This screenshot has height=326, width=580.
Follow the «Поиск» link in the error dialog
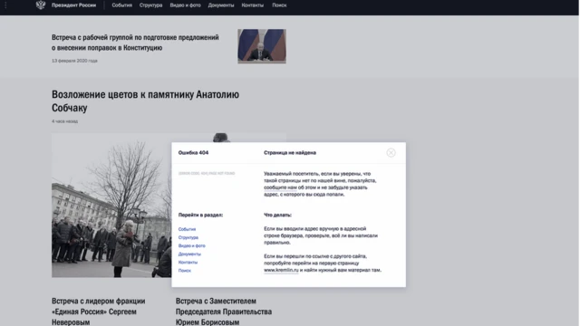[x=185, y=271]
